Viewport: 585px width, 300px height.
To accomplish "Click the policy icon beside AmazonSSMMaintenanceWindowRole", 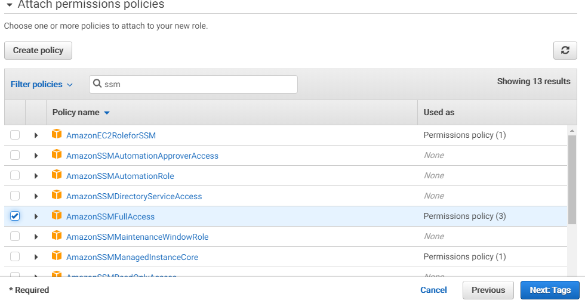I will click(x=57, y=236).
